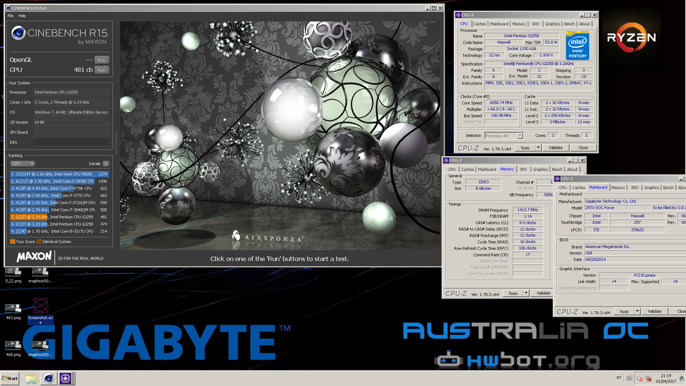Click the house icon in the system tray
This screenshot has height=386, width=686.
click(682, 378)
